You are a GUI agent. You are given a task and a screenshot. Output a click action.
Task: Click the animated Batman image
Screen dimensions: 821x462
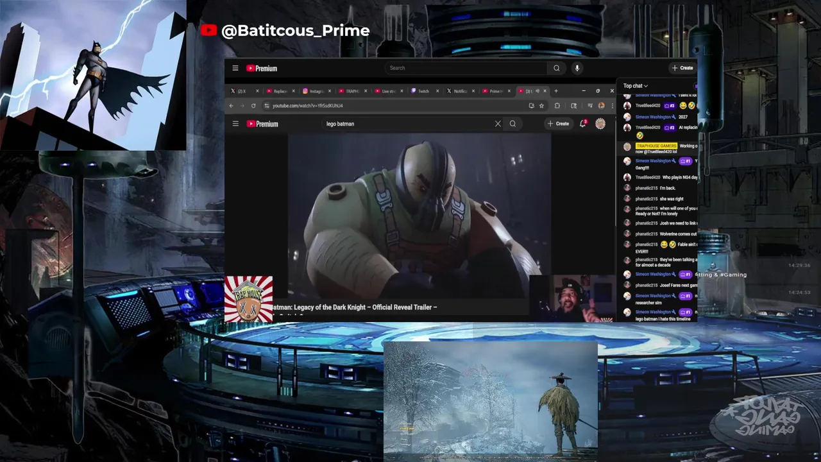(93, 75)
